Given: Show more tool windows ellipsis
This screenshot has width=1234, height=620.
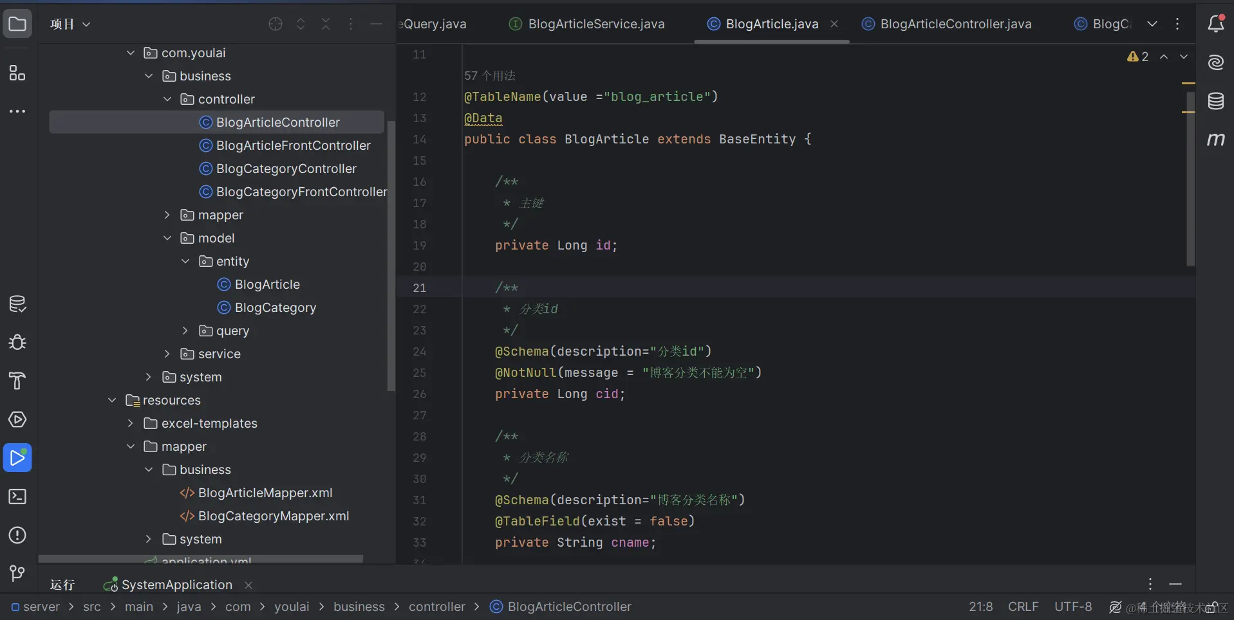Looking at the screenshot, I should pos(17,111).
